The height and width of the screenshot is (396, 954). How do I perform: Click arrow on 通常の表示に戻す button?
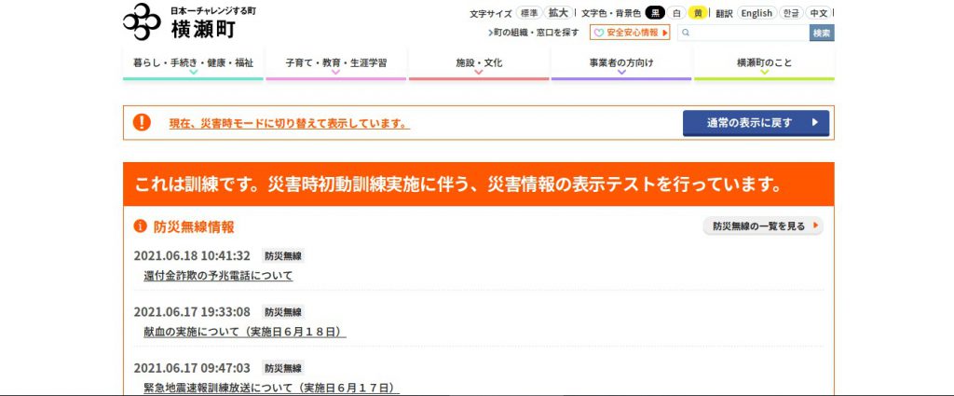pos(815,123)
